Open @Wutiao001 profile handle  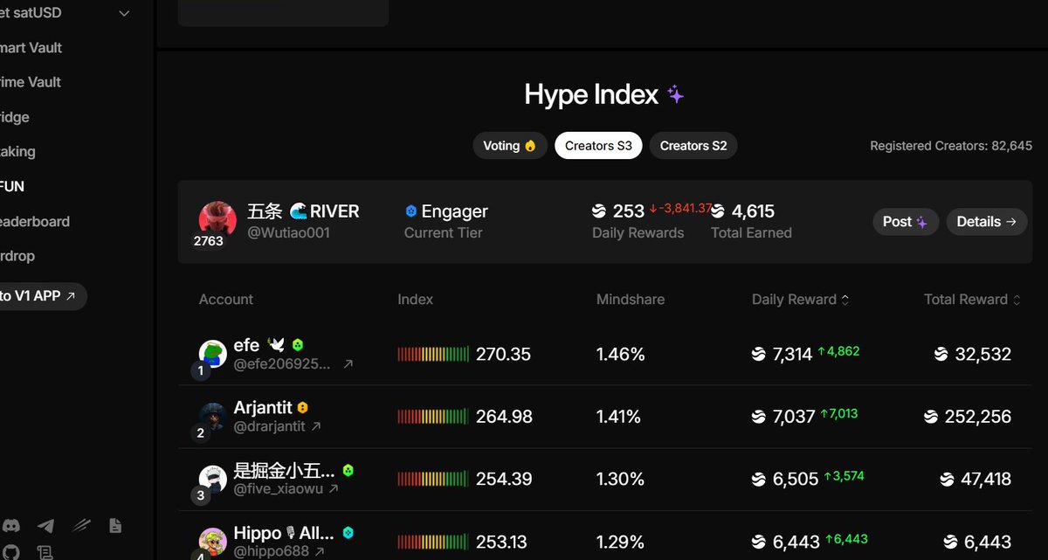click(x=288, y=233)
